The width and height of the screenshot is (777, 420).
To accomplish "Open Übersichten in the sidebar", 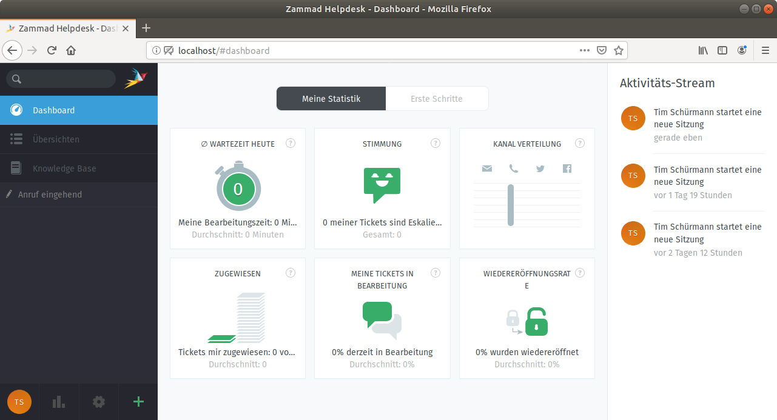I will pos(79,139).
